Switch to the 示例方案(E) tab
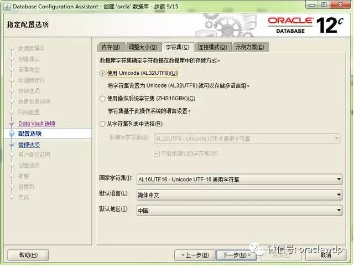Screen dimensions: 354x266 click(x=250, y=47)
